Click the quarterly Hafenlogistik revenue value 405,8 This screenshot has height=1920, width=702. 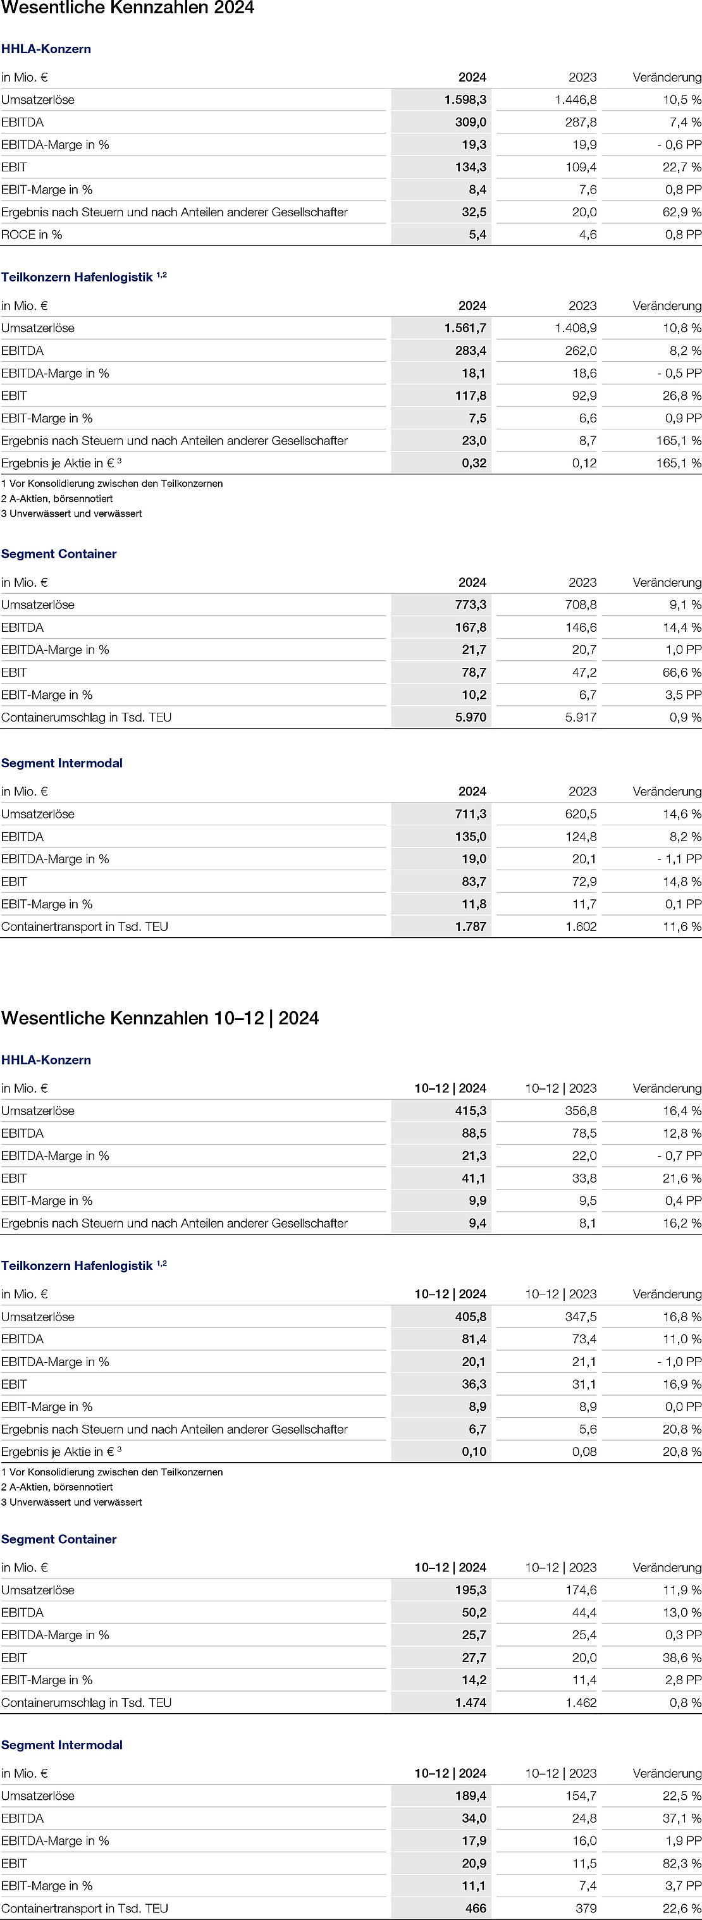[471, 1317]
